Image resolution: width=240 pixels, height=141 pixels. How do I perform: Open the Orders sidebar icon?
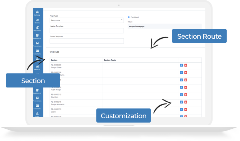point(37,21)
